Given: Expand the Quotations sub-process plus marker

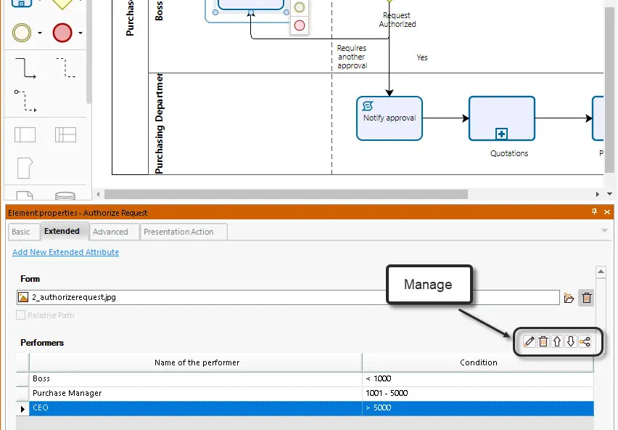Looking at the screenshot, I should pyautogui.click(x=501, y=134).
